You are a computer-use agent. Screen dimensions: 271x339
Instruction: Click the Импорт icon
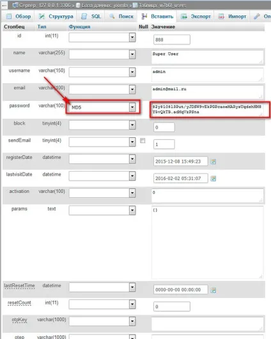(x=221, y=17)
